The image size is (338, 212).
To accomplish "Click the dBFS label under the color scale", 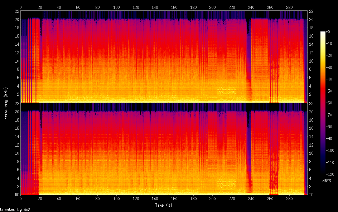I will coord(327,181).
